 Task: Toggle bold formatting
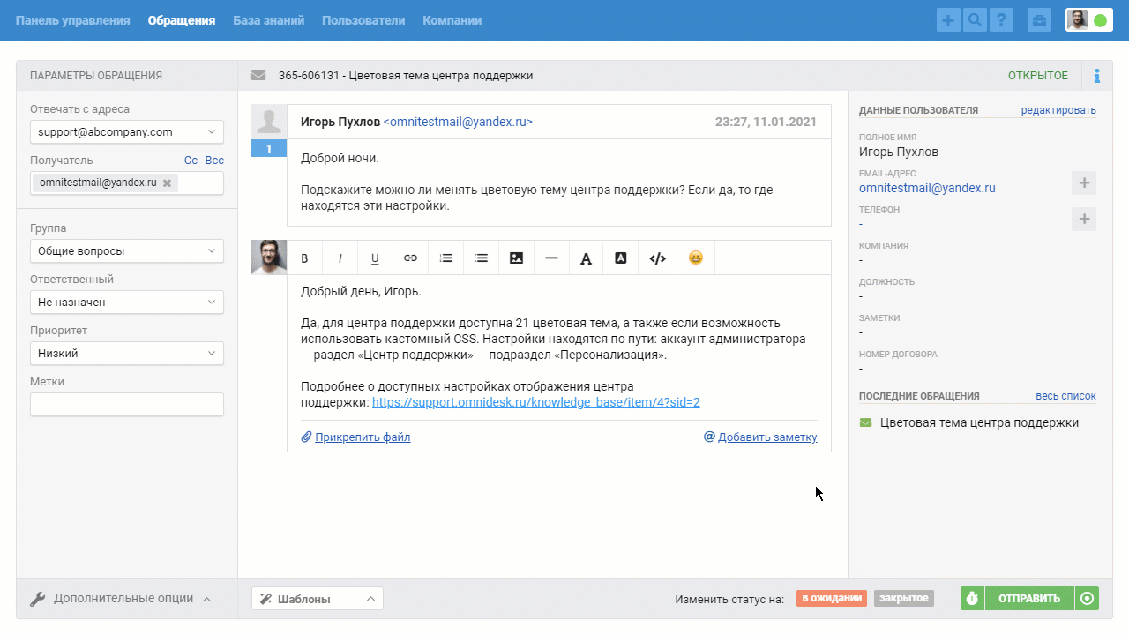304,258
